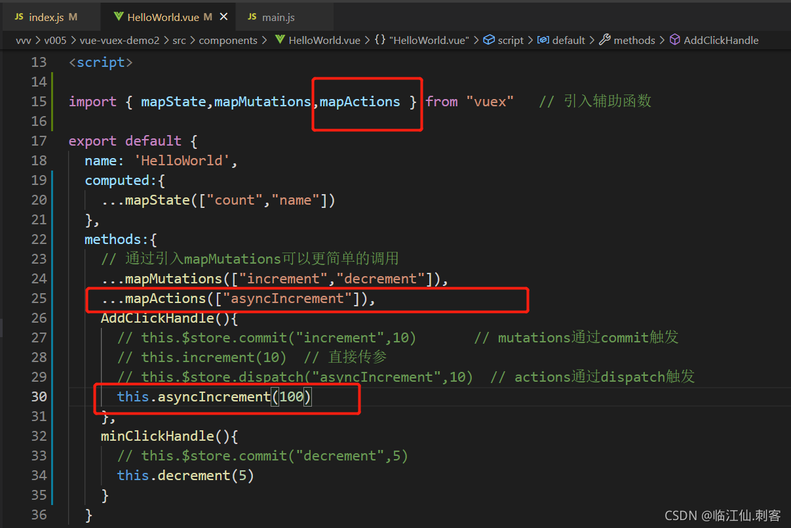
Task: Click the Vue icon on HelloWorld.vue tab
Action: click(118, 17)
